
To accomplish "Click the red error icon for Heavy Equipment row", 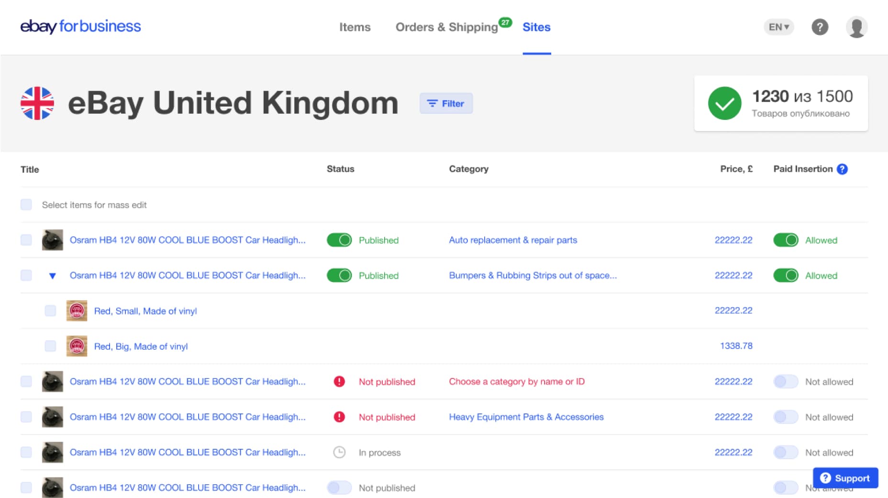I will [339, 417].
